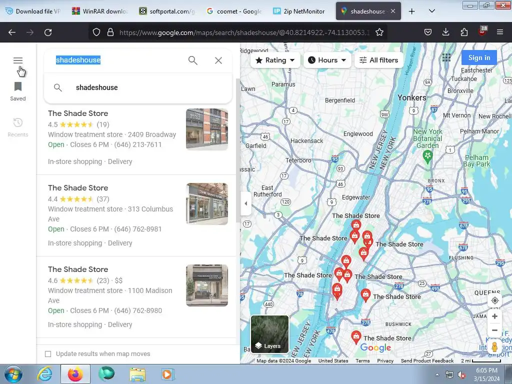Launch Internet Explorer from taskbar

pos(44,374)
